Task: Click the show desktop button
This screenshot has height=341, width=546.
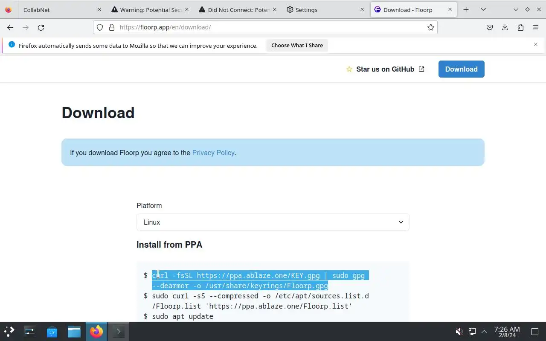Action: click(x=535, y=332)
